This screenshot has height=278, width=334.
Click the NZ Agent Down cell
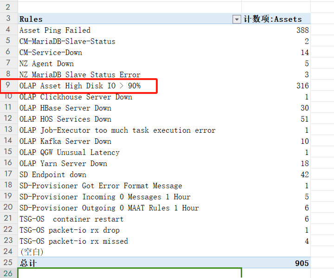(46, 63)
